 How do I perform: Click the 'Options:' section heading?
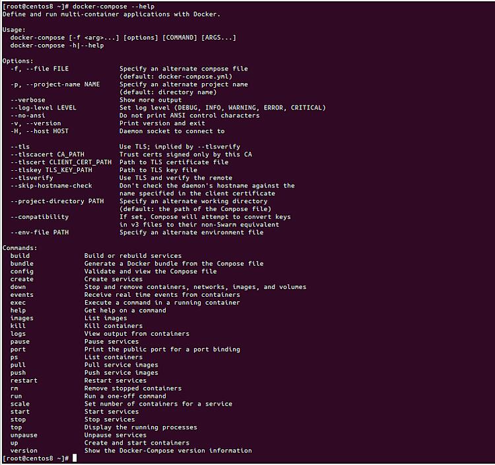tap(18, 61)
